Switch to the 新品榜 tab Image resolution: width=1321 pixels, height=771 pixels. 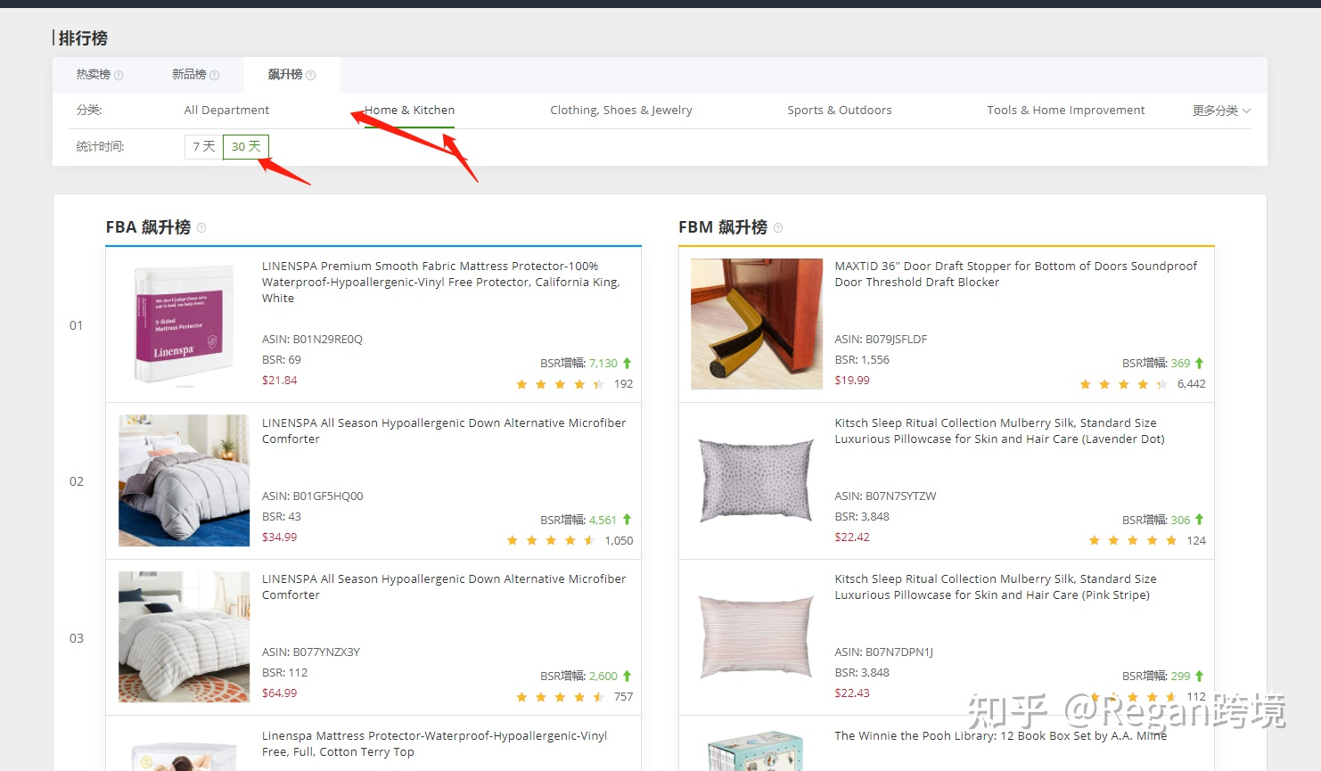[x=189, y=75]
